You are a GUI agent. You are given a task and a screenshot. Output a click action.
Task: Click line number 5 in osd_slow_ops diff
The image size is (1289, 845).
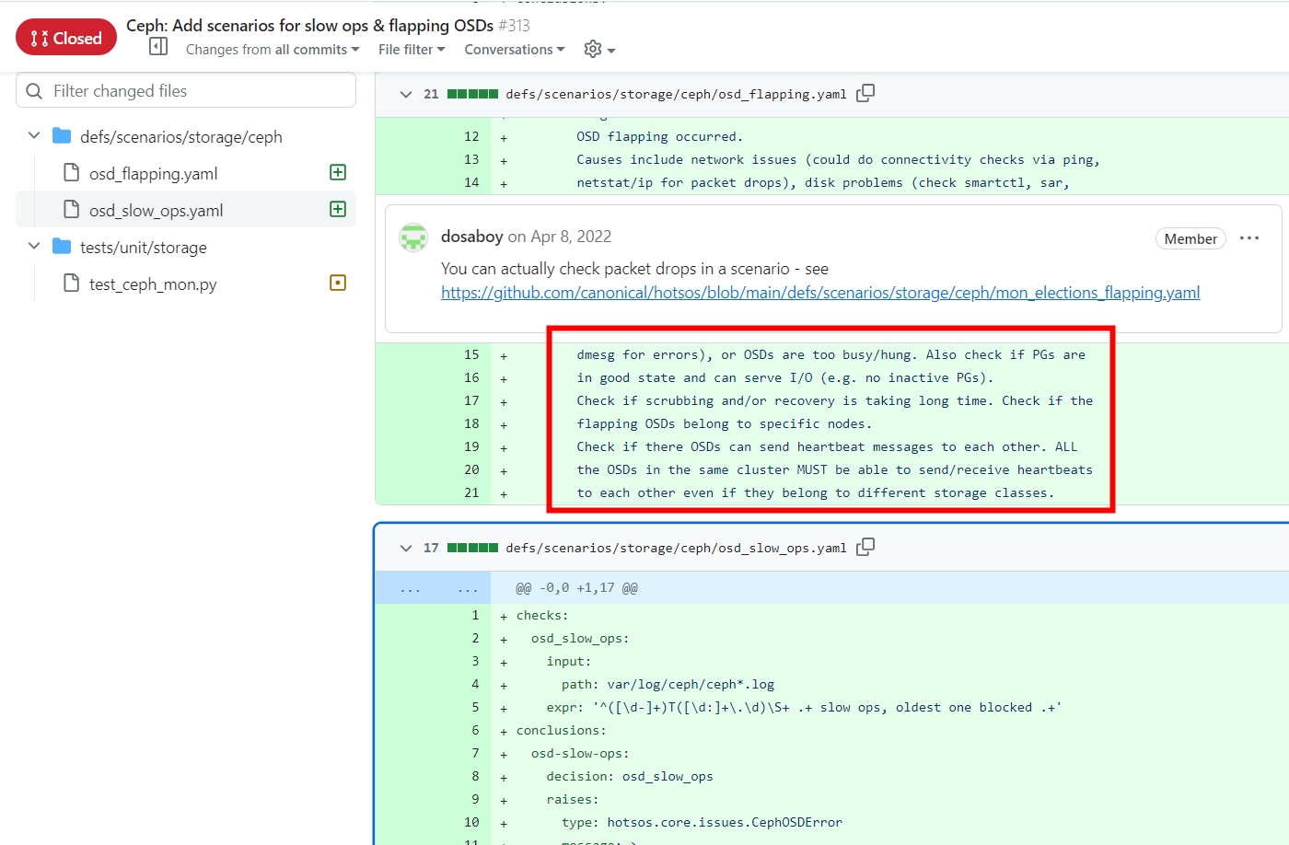(475, 707)
